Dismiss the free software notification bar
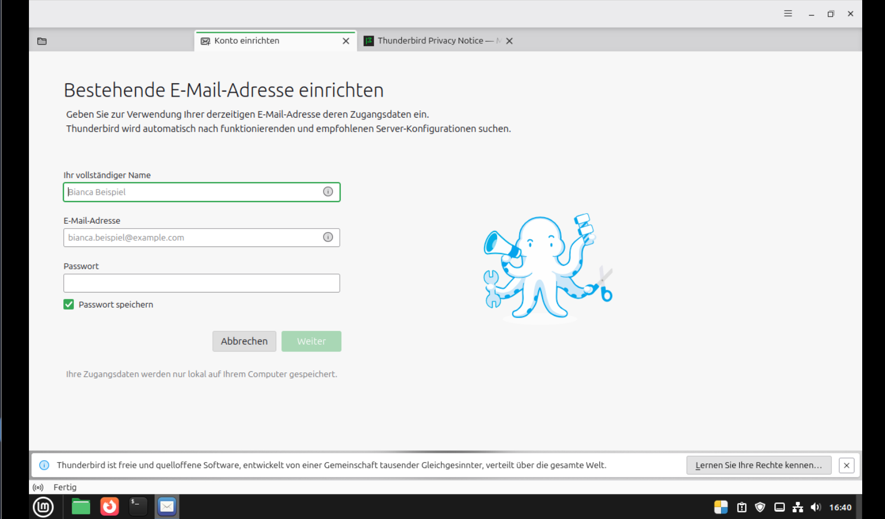The height and width of the screenshot is (519, 885). click(846, 465)
